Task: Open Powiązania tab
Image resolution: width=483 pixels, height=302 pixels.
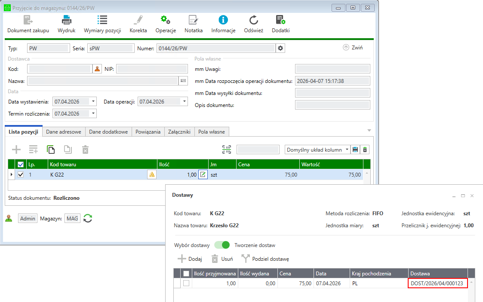Action: coord(148,131)
